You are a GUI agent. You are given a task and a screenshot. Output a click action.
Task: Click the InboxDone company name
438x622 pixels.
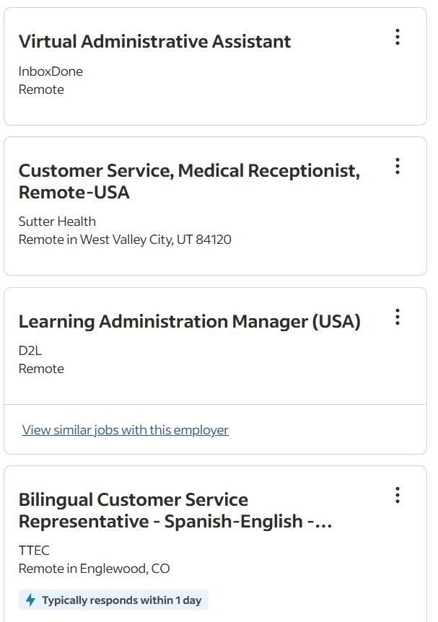(51, 71)
